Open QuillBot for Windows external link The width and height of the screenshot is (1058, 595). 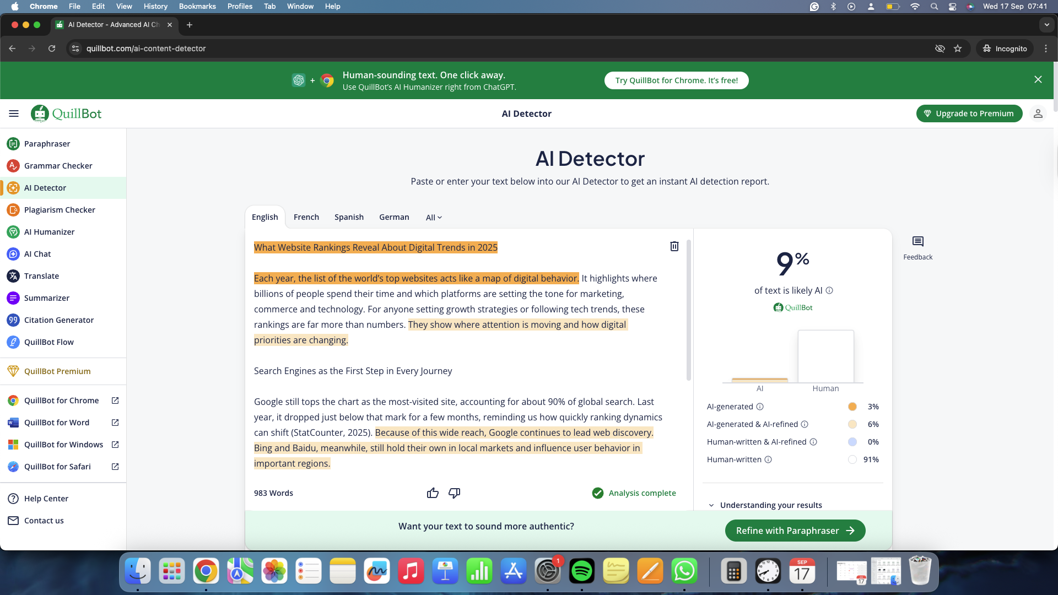click(115, 445)
